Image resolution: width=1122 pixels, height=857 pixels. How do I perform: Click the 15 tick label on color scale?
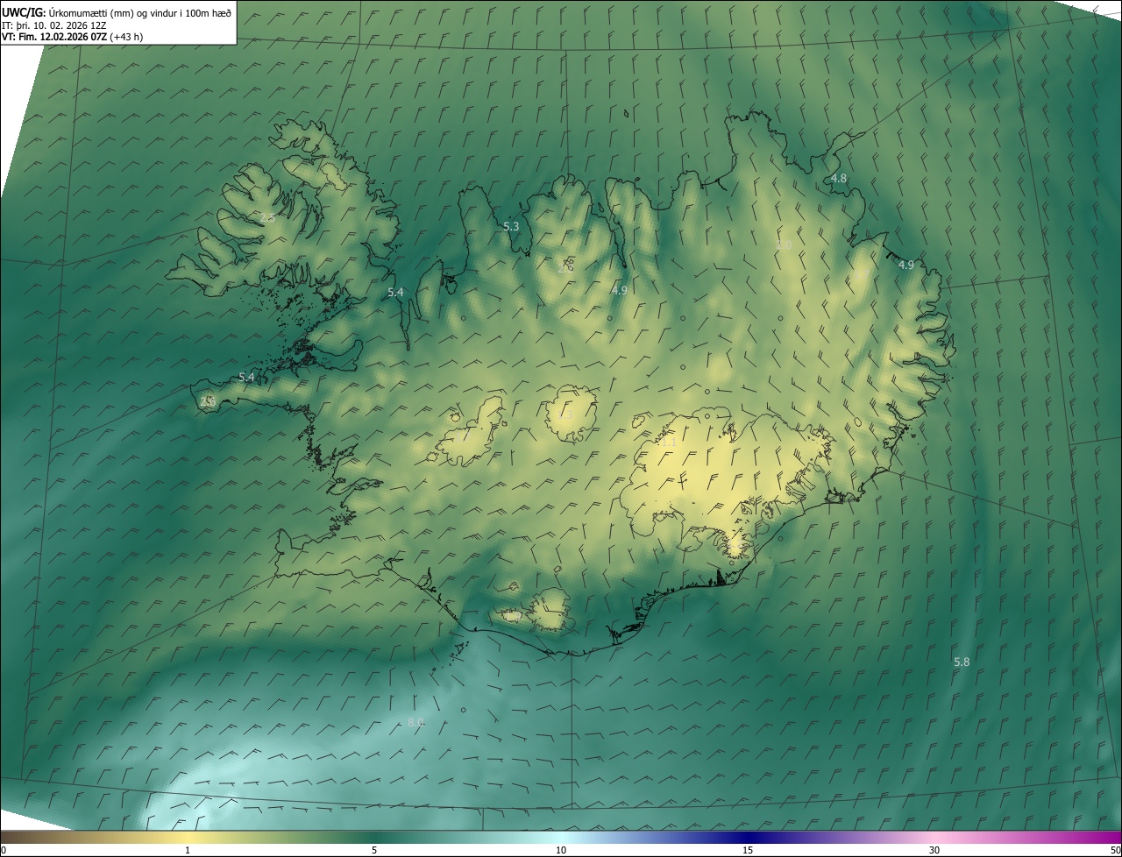pos(748,850)
